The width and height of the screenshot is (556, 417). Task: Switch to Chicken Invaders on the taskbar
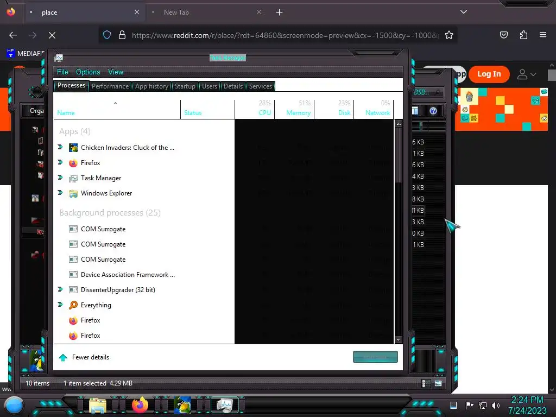pos(182,405)
